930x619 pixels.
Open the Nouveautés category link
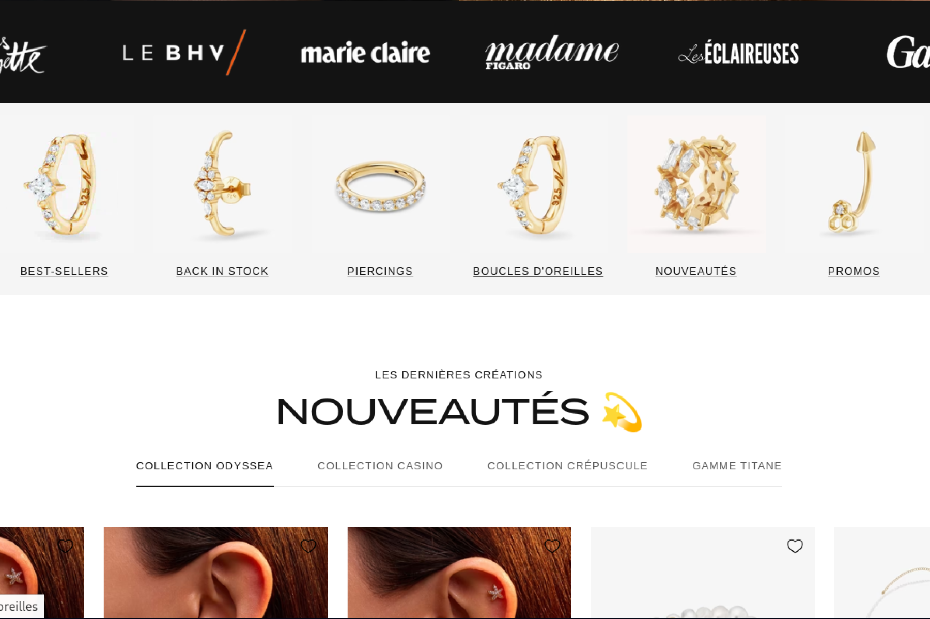pyautogui.click(x=695, y=271)
